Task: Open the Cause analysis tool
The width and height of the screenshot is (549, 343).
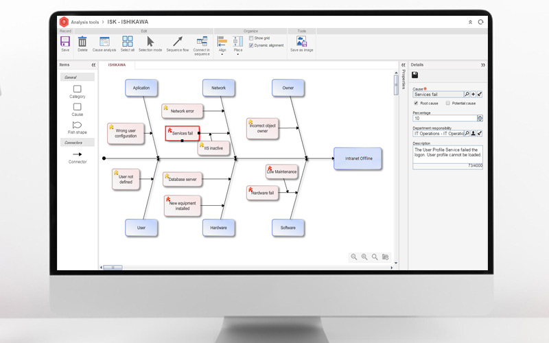Action: coord(104,41)
